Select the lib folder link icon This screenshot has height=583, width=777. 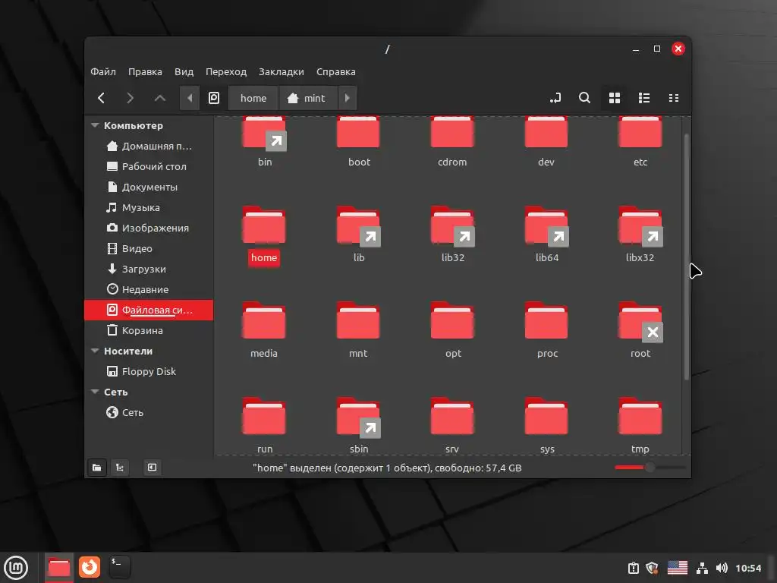pyautogui.click(x=358, y=226)
